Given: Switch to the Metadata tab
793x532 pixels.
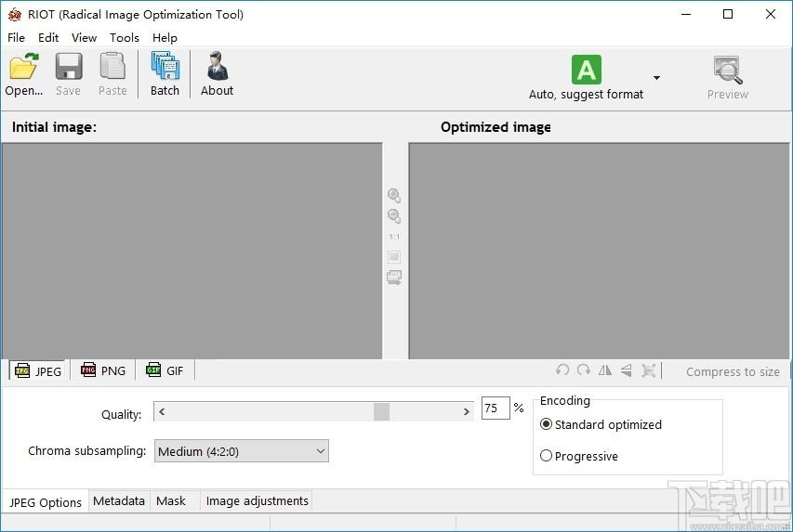Looking at the screenshot, I should coord(119,500).
